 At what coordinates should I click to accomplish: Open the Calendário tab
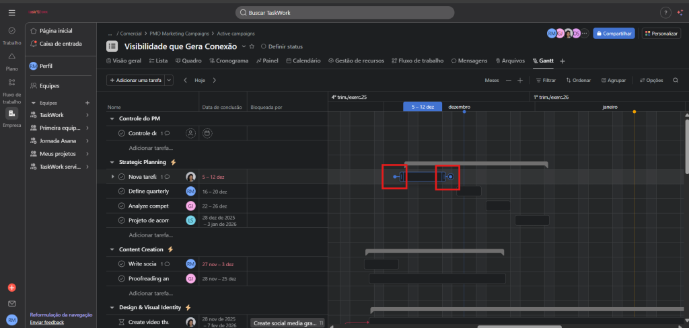point(303,60)
